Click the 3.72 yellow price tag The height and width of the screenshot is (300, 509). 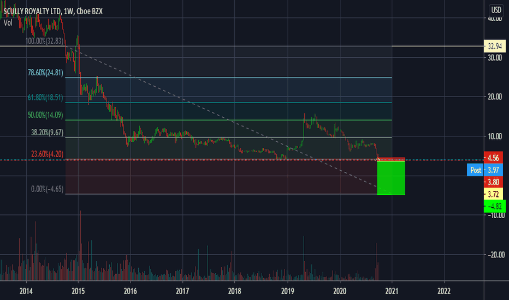click(x=493, y=194)
